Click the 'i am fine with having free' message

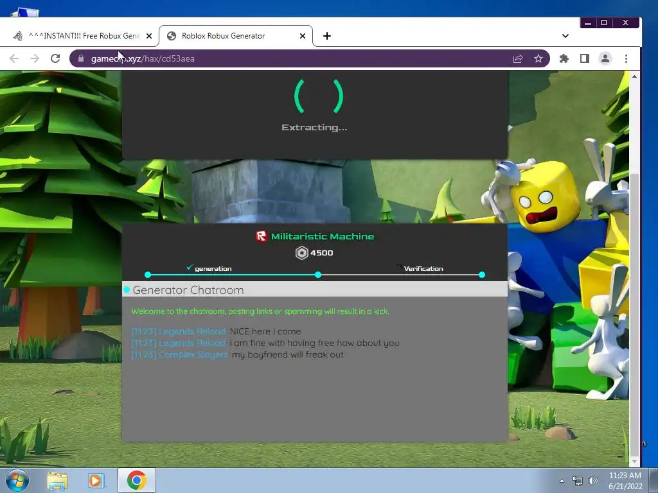pos(314,343)
